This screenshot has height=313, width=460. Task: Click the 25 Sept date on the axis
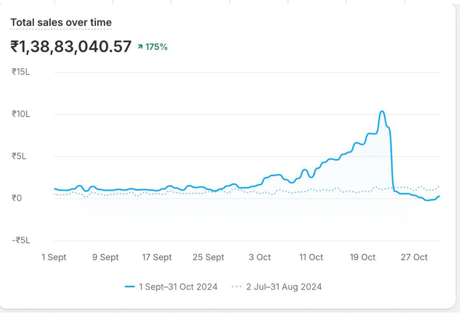coord(208,257)
